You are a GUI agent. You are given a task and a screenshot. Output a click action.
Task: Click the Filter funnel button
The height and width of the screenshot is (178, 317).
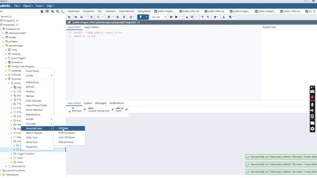click(x=141, y=17)
